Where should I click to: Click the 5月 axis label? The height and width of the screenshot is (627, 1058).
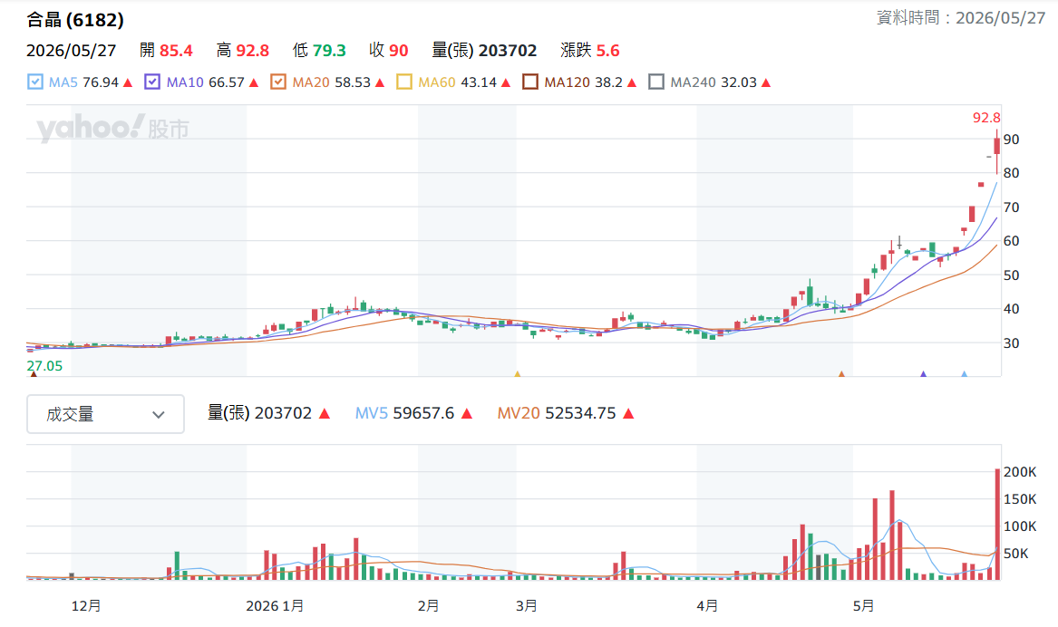click(863, 606)
